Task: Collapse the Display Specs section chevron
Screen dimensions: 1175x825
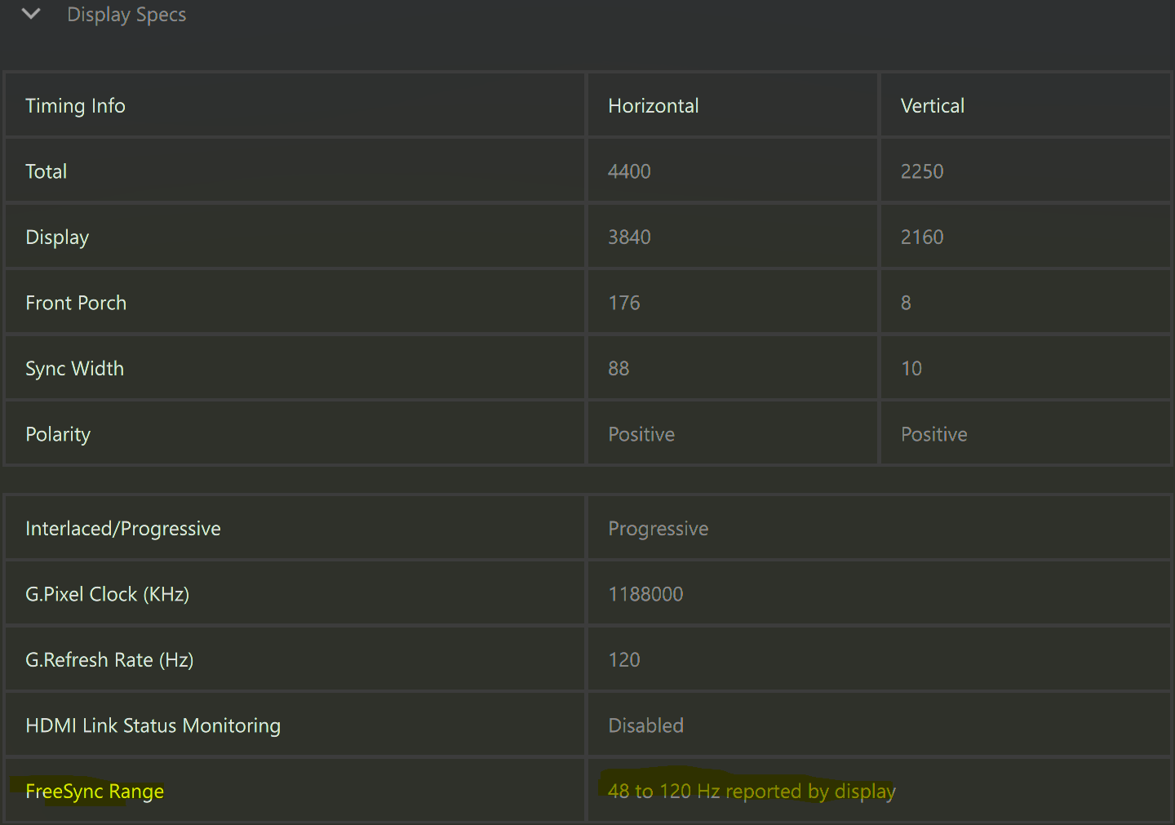Action: tap(31, 14)
